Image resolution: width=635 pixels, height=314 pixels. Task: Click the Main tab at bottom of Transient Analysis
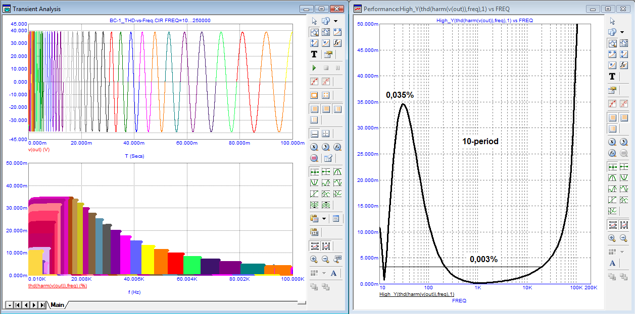pyautogui.click(x=57, y=305)
